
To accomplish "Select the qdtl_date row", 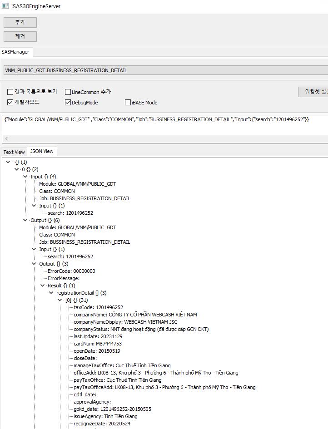I will click(85, 394).
